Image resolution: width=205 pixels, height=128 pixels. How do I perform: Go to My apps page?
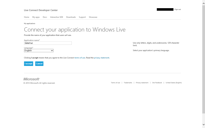click(x=36, y=17)
